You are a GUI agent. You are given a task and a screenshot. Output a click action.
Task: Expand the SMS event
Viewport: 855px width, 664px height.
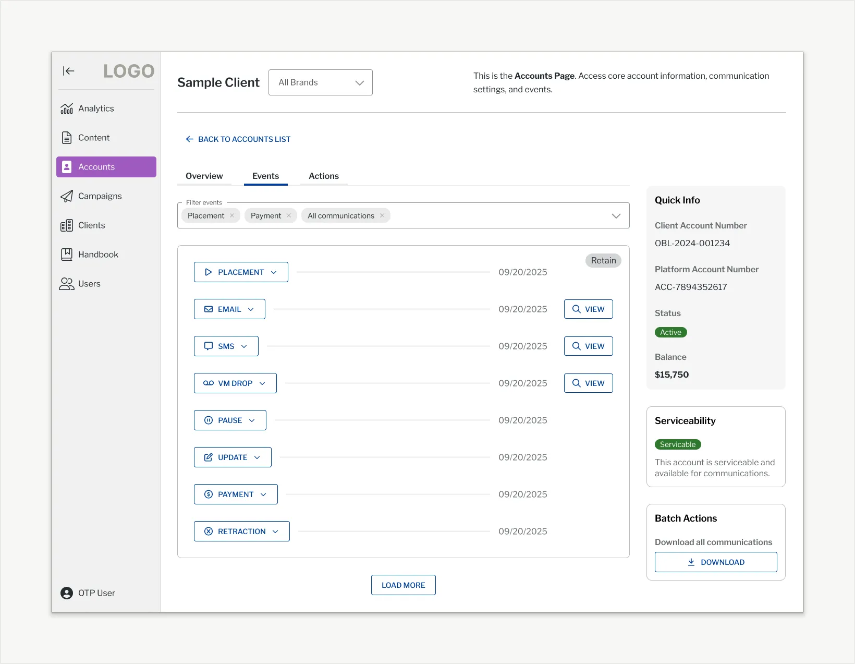click(226, 346)
